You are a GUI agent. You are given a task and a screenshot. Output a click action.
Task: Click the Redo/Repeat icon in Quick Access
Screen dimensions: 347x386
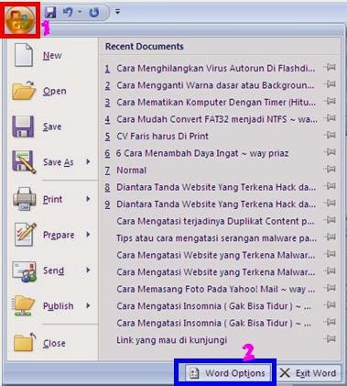click(94, 12)
